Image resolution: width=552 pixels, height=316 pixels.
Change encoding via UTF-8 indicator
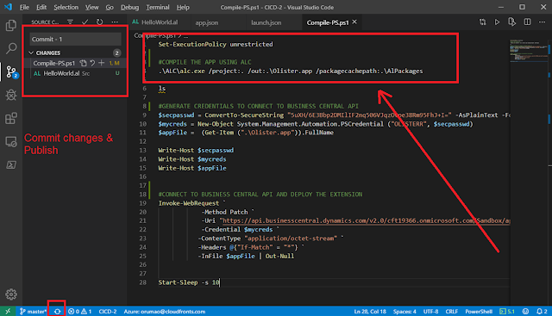[430, 312]
